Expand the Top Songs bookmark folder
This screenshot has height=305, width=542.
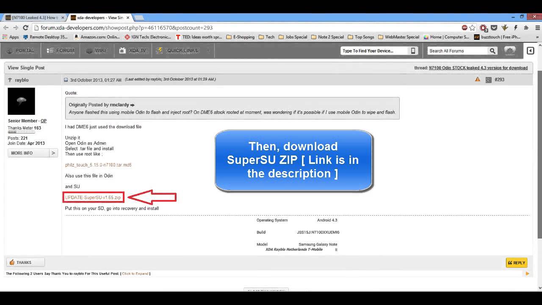361,37
